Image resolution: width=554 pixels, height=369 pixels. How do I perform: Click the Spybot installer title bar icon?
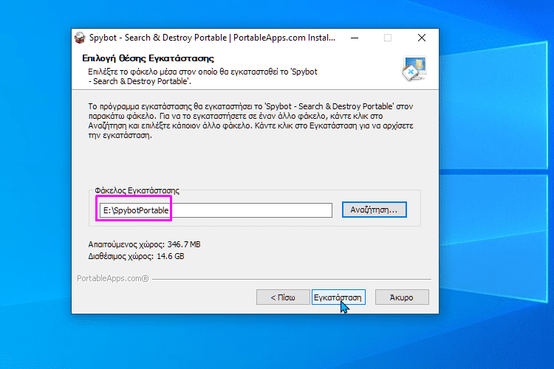point(80,38)
